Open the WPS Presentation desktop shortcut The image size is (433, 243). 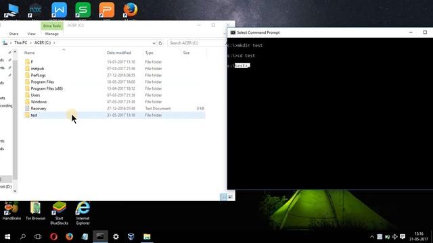pyautogui.click(x=107, y=11)
